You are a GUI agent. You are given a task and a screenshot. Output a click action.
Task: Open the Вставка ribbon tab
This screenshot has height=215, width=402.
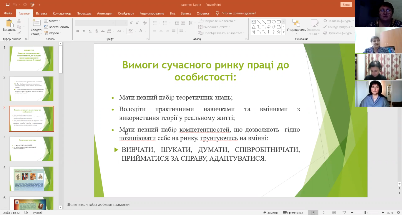[x=41, y=13]
